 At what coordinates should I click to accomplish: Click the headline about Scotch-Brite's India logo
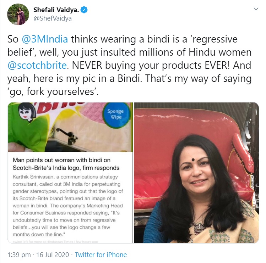(x=66, y=164)
